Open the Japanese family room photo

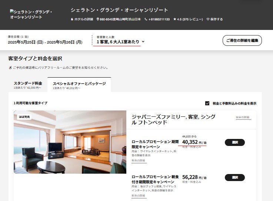70,142
